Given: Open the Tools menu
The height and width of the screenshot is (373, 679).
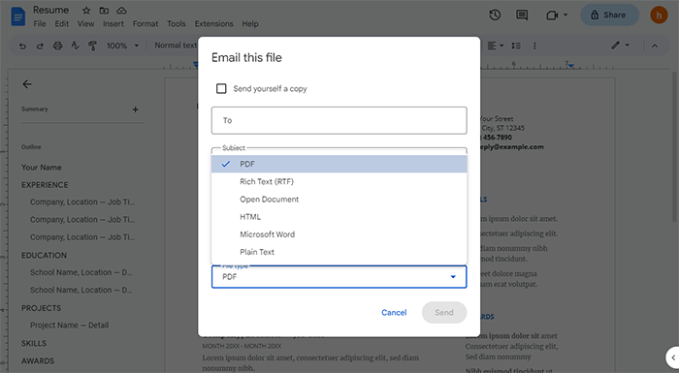Looking at the screenshot, I should click(x=177, y=24).
